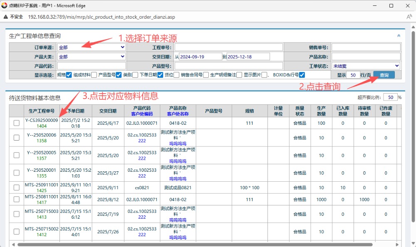Tick the checkbox for row MTS-250911001

16,188
